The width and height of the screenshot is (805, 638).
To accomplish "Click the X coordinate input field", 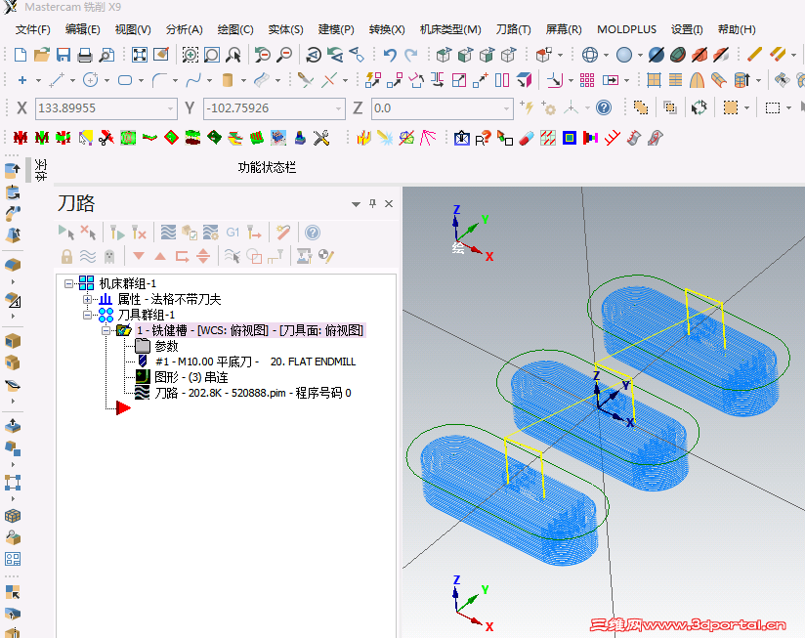I will [106, 108].
